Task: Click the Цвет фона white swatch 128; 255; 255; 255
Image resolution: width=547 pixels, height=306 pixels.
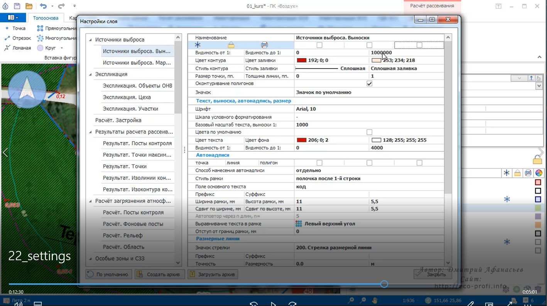Action: 376,140
